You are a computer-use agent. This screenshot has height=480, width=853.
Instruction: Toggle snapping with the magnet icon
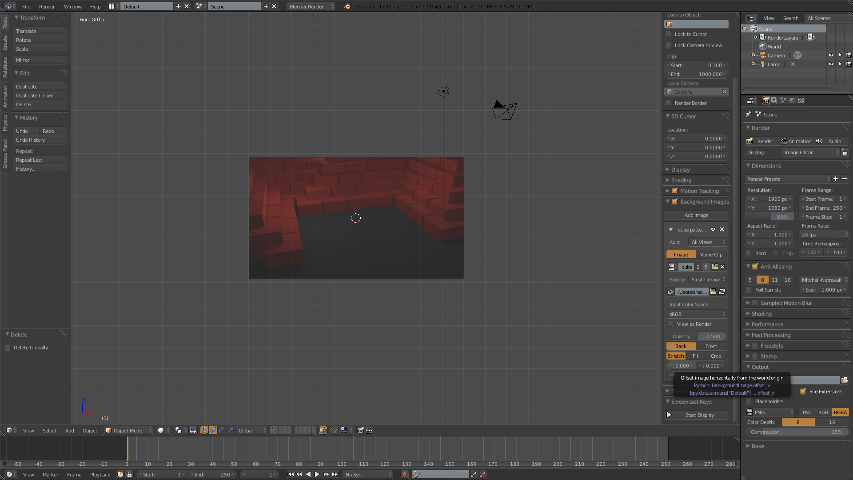click(334, 430)
